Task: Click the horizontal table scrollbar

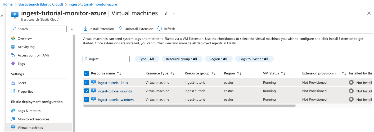Action: 189,106
